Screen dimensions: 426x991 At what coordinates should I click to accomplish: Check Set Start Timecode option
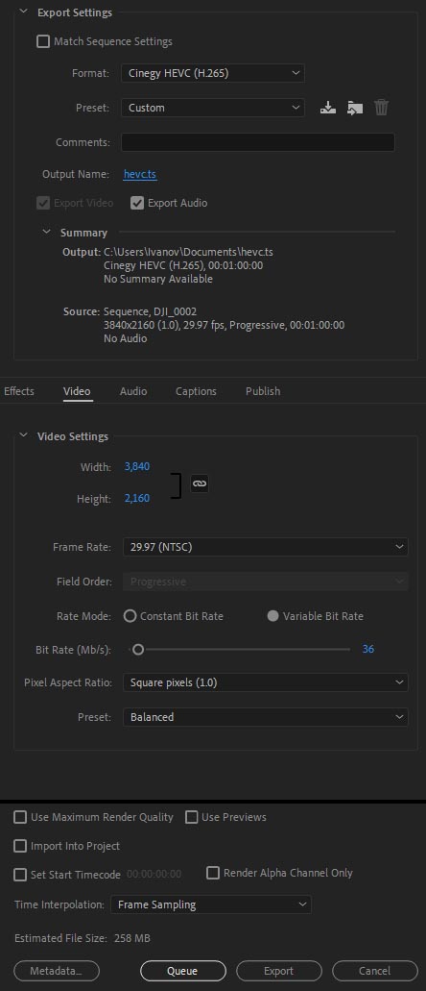click(20, 875)
